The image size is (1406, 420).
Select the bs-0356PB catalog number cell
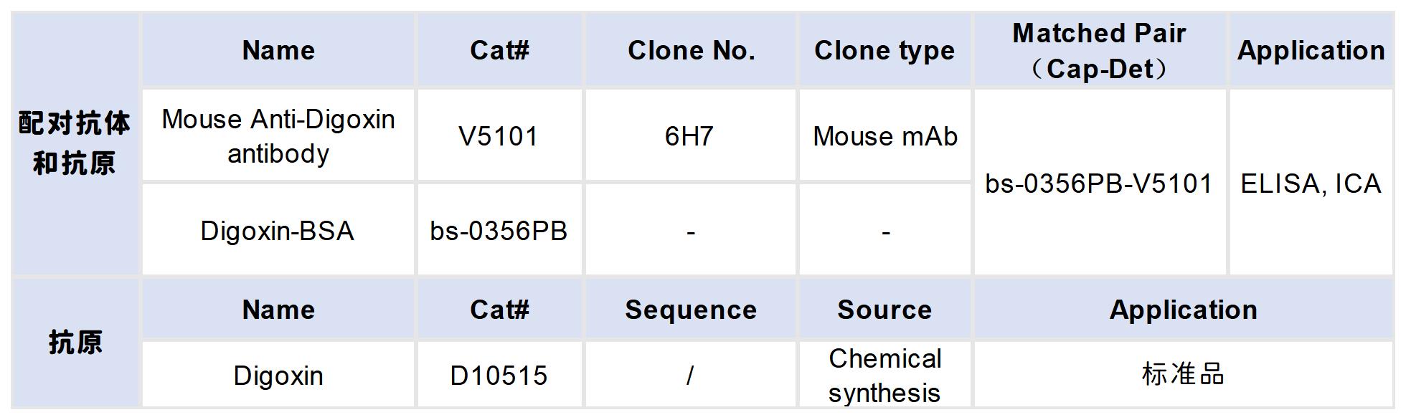(x=499, y=231)
